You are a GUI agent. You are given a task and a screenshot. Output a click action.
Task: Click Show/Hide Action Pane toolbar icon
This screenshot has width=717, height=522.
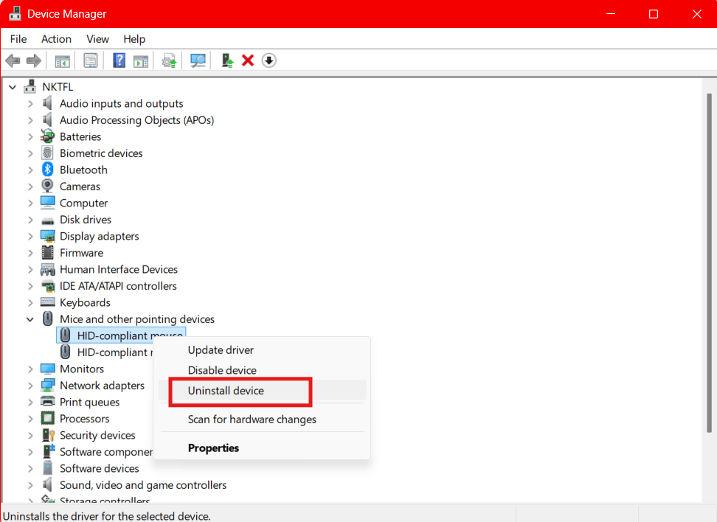[141, 60]
